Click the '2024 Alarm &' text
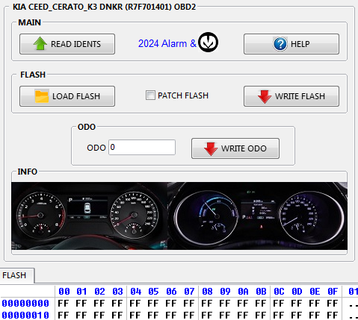Screen dimensions: 358x320 coord(167,43)
